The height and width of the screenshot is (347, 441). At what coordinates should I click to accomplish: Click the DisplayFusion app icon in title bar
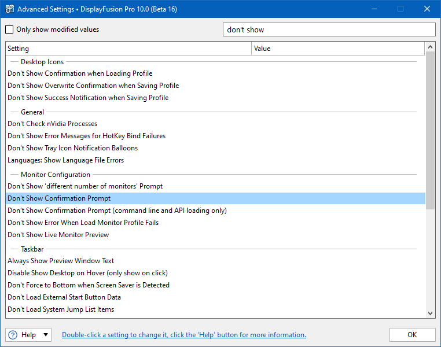[10, 9]
